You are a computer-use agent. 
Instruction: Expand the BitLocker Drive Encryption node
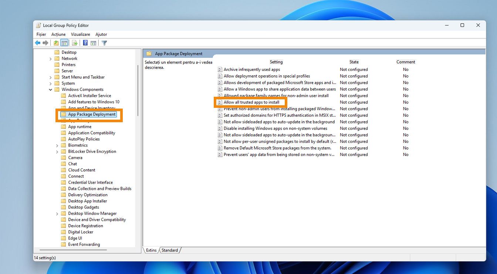coord(57,152)
